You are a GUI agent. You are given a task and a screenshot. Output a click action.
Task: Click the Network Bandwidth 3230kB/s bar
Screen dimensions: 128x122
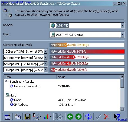pos(87,57)
